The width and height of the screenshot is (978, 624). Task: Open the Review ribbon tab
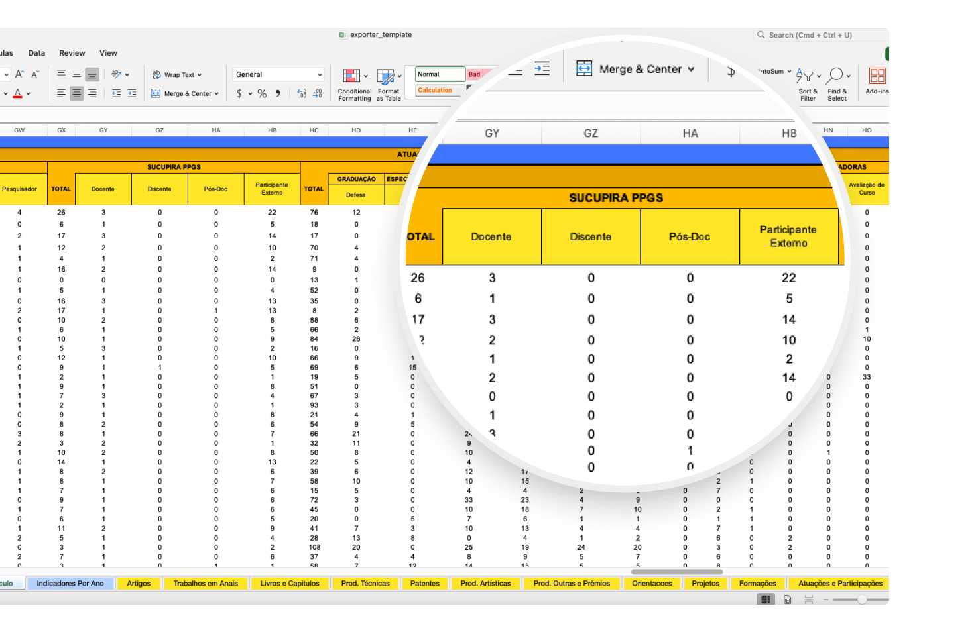tap(72, 53)
